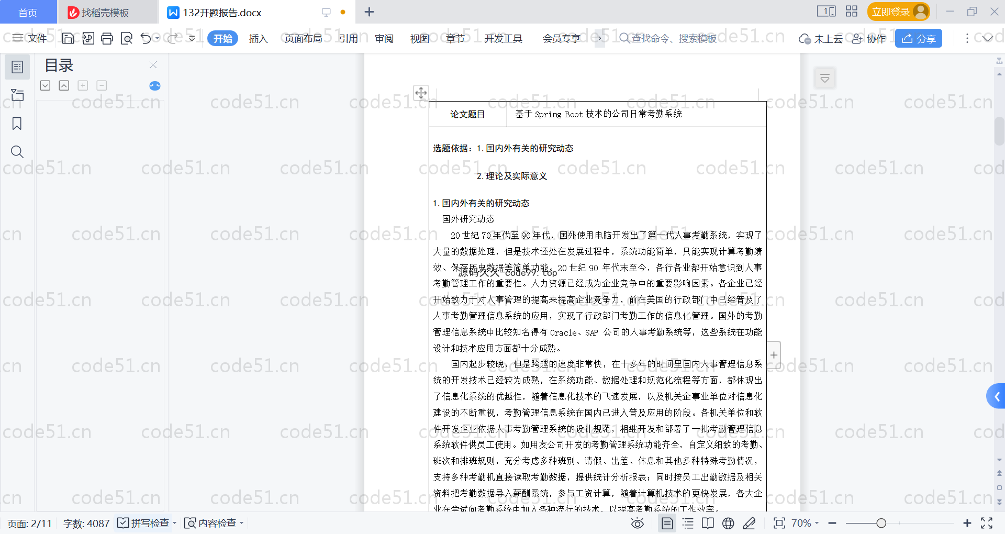Image resolution: width=1005 pixels, height=534 pixels.
Task: Click the Redo arrow
Action: coord(172,38)
